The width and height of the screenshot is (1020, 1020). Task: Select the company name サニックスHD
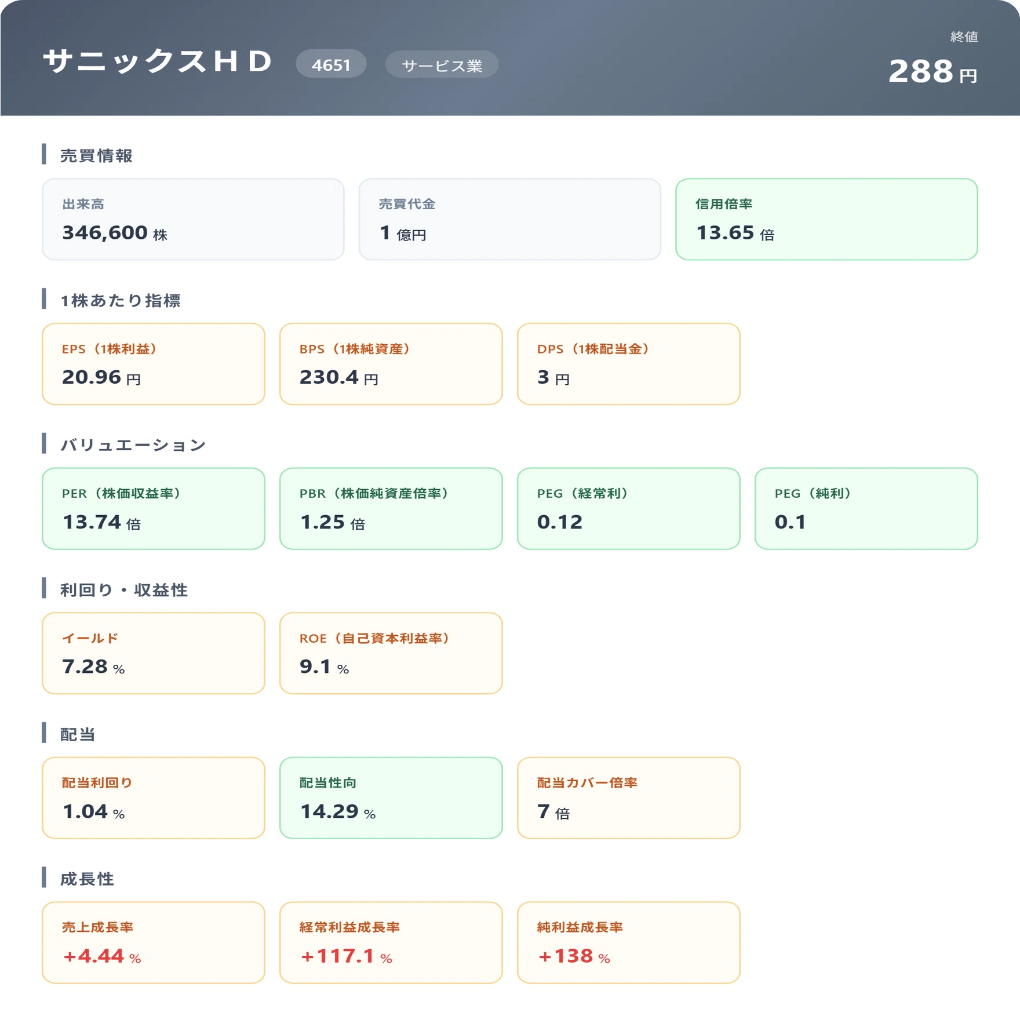pos(158,61)
